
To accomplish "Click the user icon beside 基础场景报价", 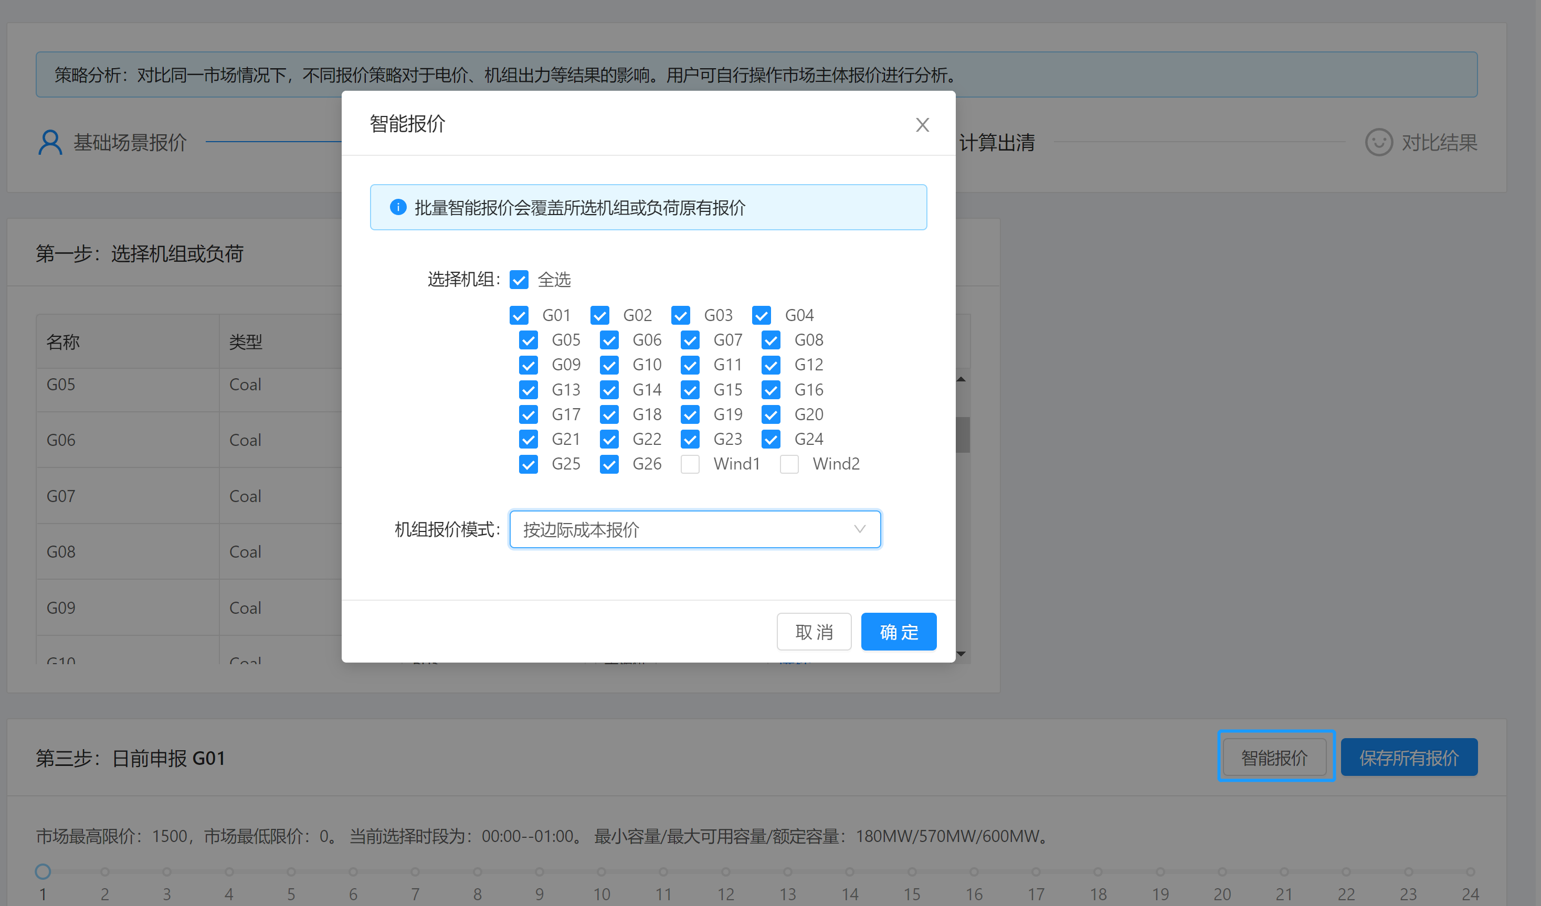I will point(50,143).
